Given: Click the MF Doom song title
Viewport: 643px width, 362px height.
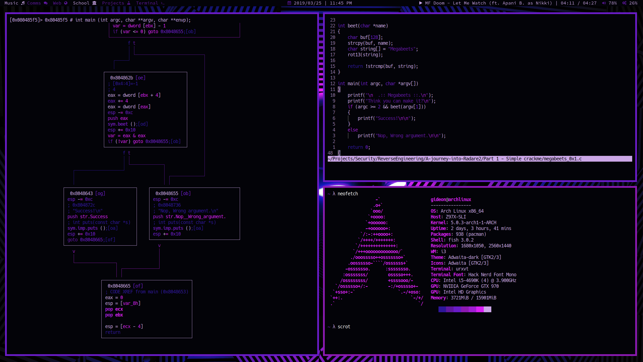Looking at the screenshot, I should click(488, 3).
